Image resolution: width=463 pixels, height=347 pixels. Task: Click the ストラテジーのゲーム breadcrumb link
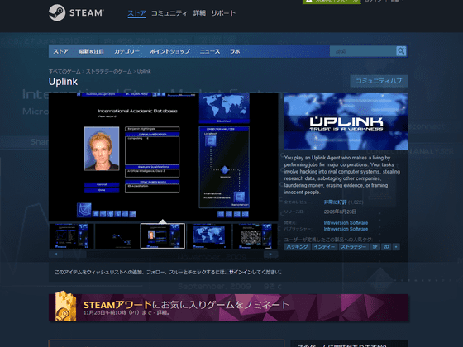[108, 71]
